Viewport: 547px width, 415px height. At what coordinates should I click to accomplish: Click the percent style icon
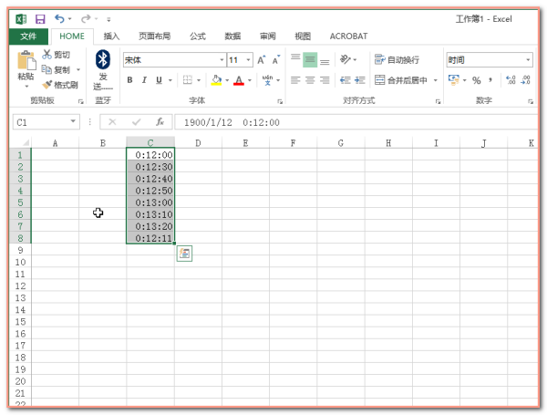(476, 80)
